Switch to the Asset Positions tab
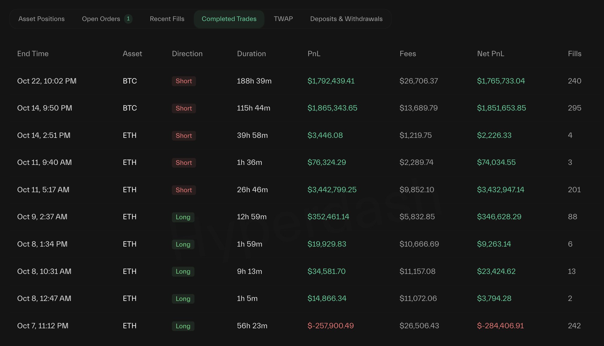This screenshot has width=604, height=346. pyautogui.click(x=41, y=19)
